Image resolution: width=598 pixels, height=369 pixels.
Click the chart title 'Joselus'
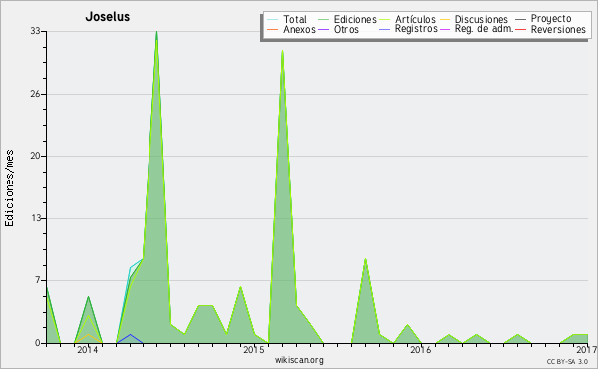click(x=108, y=17)
